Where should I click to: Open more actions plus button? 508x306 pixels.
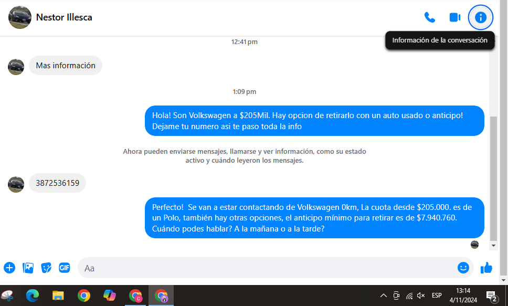pyautogui.click(x=9, y=268)
